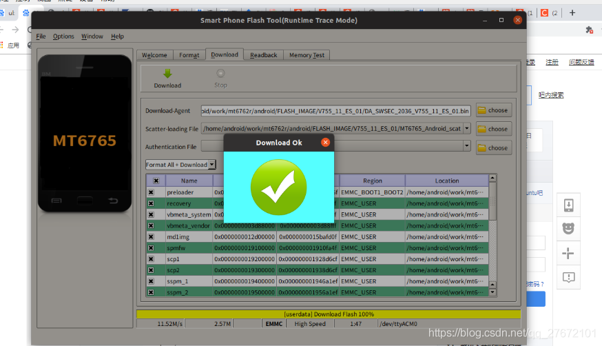Uncheck the spmfw partition checkbox

[151, 247]
